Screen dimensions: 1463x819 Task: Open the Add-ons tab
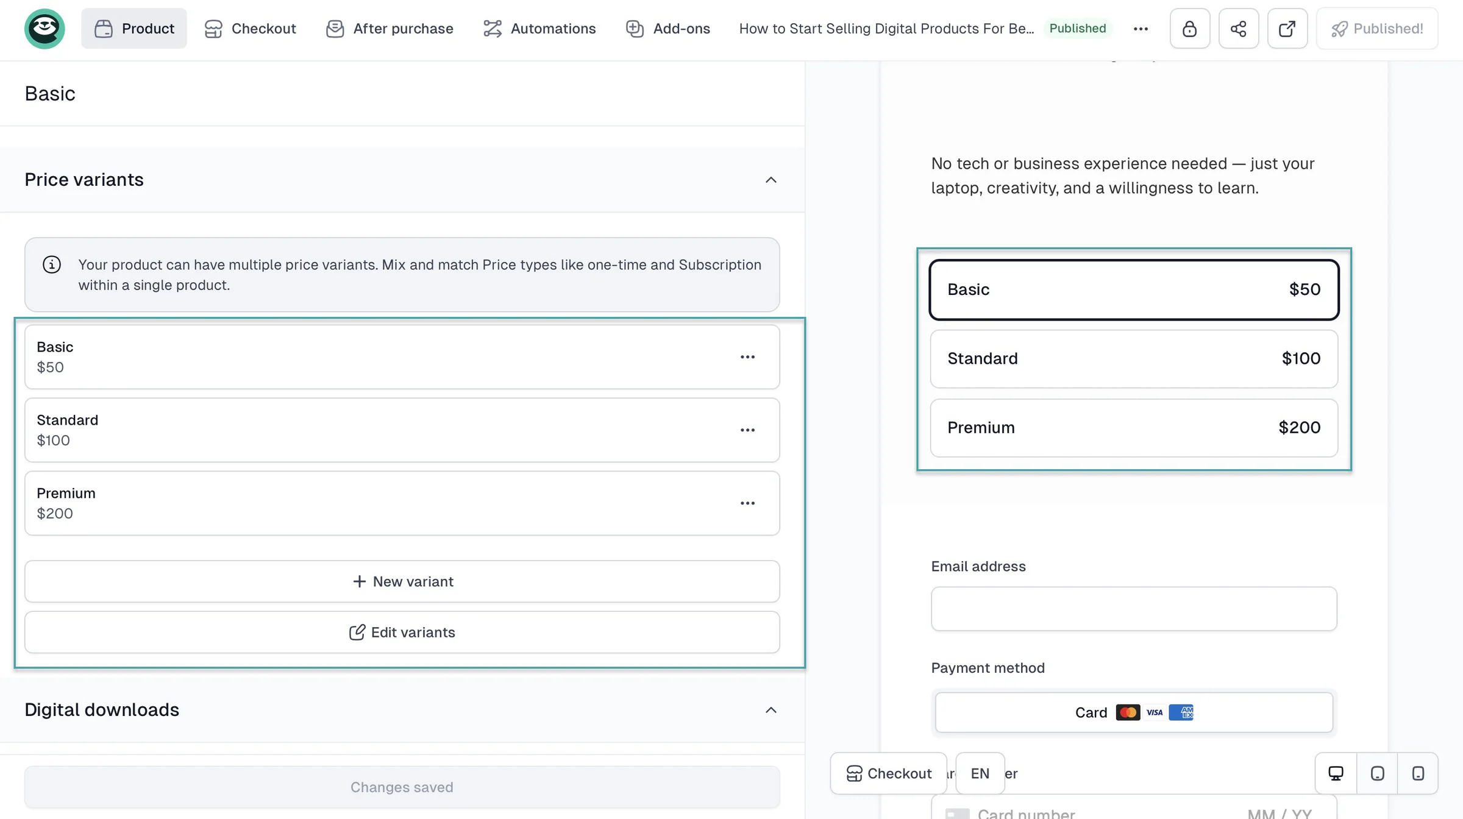pyautogui.click(x=667, y=29)
